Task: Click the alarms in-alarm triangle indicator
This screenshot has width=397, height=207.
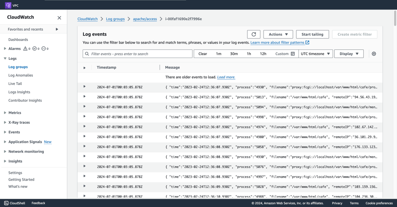Action: coord(26,48)
